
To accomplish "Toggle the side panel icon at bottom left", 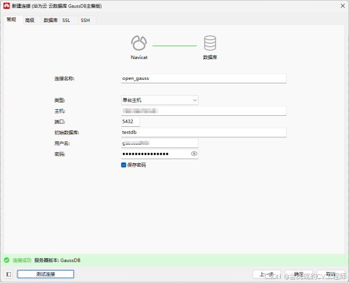I will [x=9, y=274].
